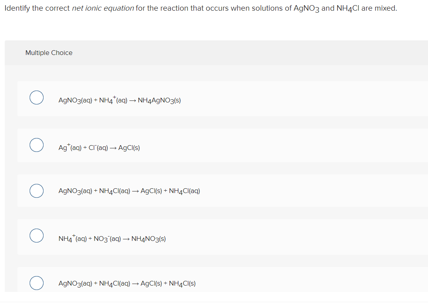Image resolution: width=428 pixels, height=303 pixels.
Task: Click the blank area below the final option
Action: tap(214, 299)
